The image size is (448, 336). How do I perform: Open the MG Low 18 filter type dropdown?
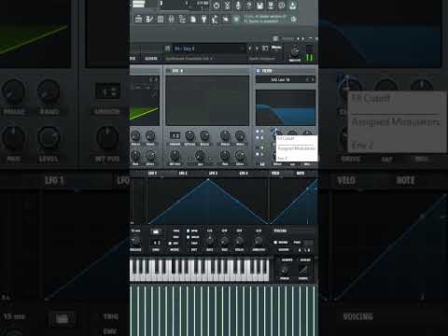pos(280,80)
